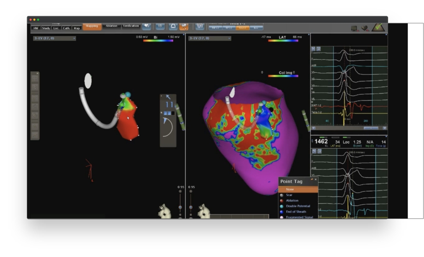This screenshot has width=424, height=257.
Task: Click the heart status icon at top right
Action: click(x=365, y=28)
